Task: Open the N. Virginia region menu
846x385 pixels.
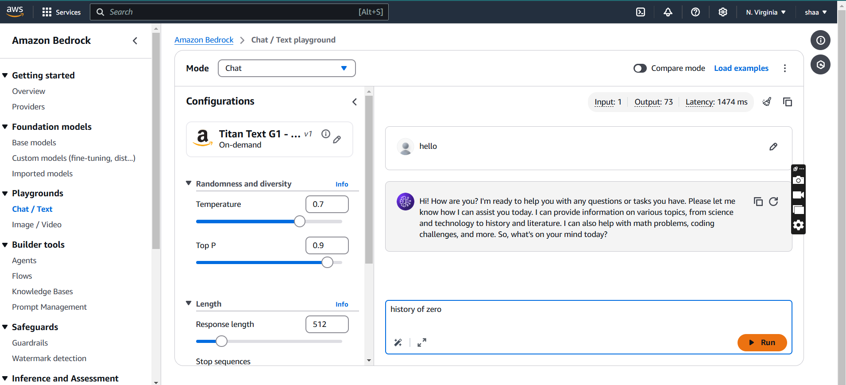Action: click(766, 12)
